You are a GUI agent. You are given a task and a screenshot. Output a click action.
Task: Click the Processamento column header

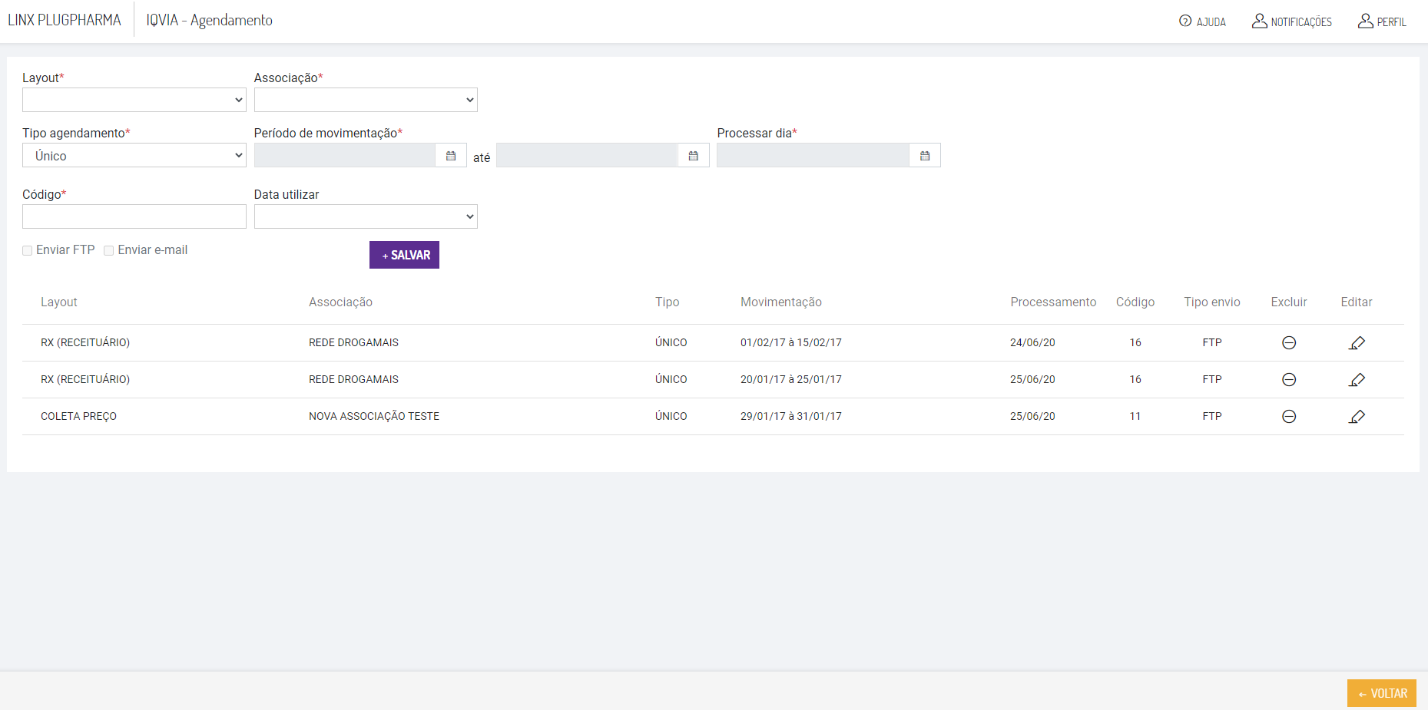tap(1053, 302)
